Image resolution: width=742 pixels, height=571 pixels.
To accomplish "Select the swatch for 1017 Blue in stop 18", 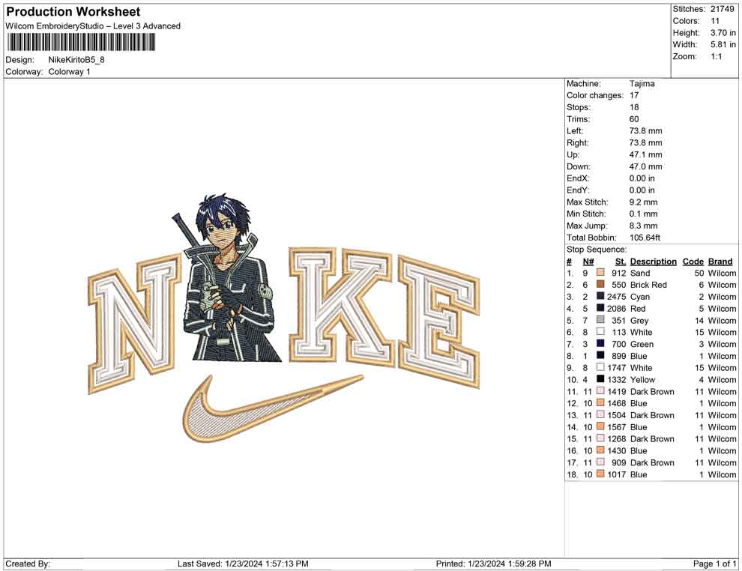I will [x=600, y=474].
